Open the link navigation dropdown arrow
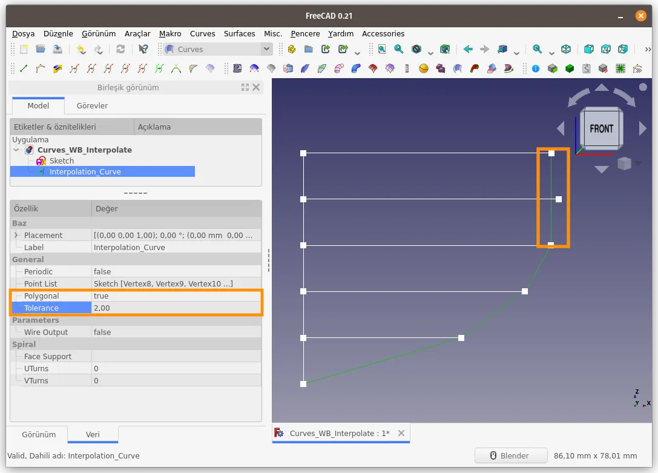The width and height of the screenshot is (658, 473). pos(516,53)
